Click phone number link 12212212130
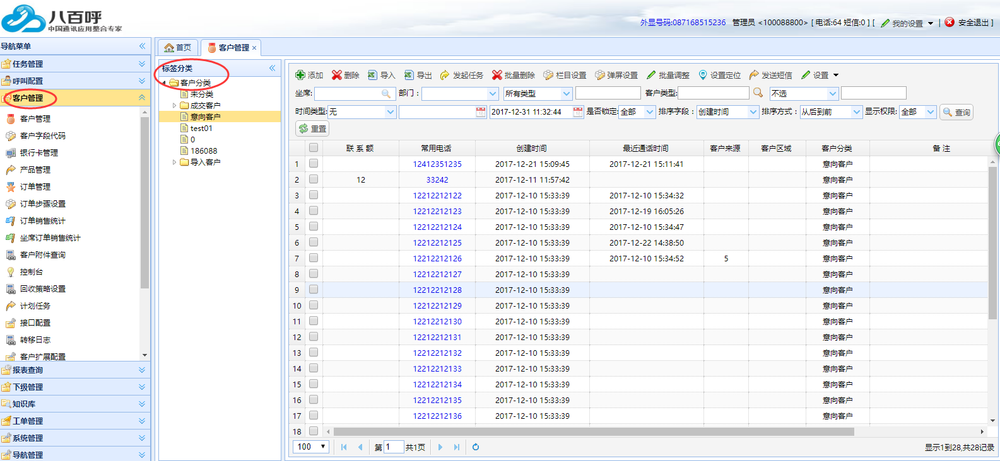 (437, 321)
